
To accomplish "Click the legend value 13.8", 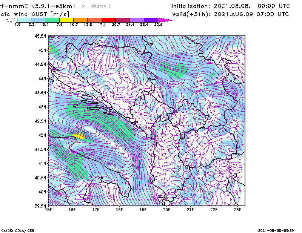I will click(88, 25).
